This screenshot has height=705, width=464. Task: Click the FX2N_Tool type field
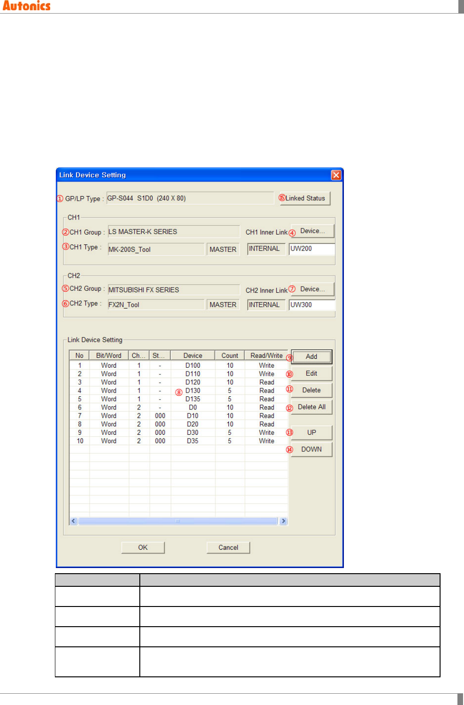[156, 305]
